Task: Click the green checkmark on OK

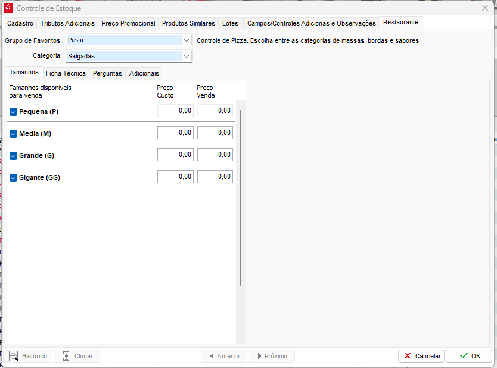Action: [463, 356]
